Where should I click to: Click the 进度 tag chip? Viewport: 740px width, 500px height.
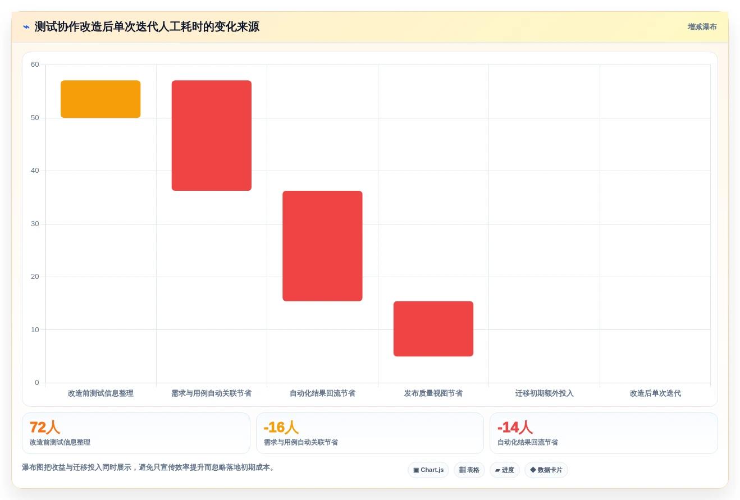tap(505, 470)
